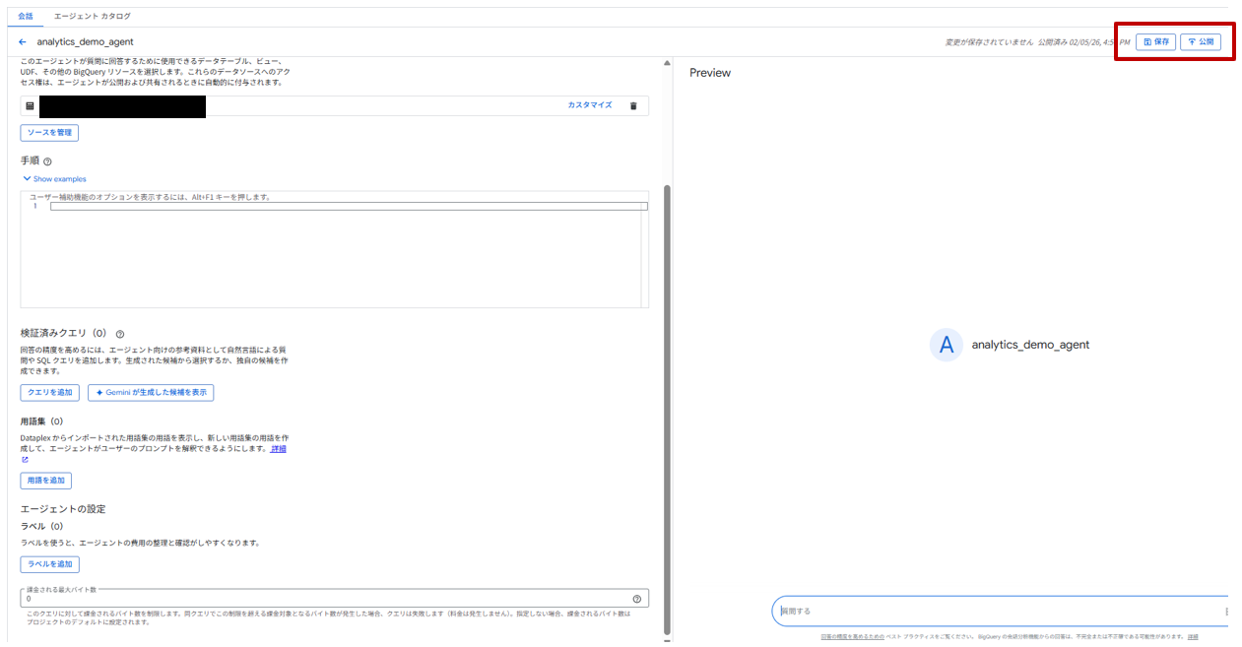Click the カスタマイズ link
Screen dimensions: 1242x647
(589, 105)
